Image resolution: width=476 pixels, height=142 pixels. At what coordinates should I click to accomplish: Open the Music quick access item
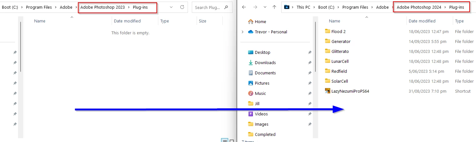[257, 93]
